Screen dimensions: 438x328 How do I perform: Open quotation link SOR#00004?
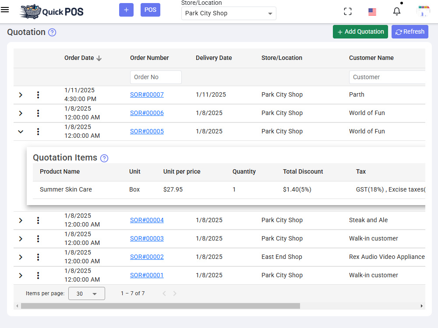pyautogui.click(x=147, y=220)
